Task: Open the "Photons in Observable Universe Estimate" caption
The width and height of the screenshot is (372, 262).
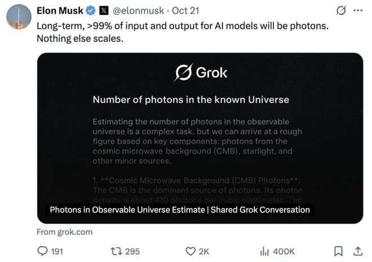Action: coord(180,210)
